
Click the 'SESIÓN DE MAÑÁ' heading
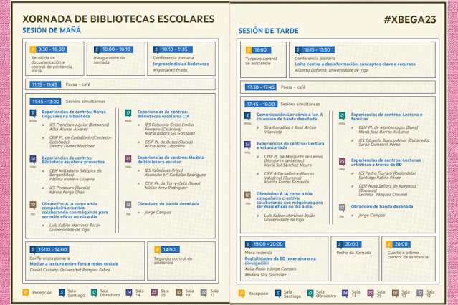[x=52, y=30]
